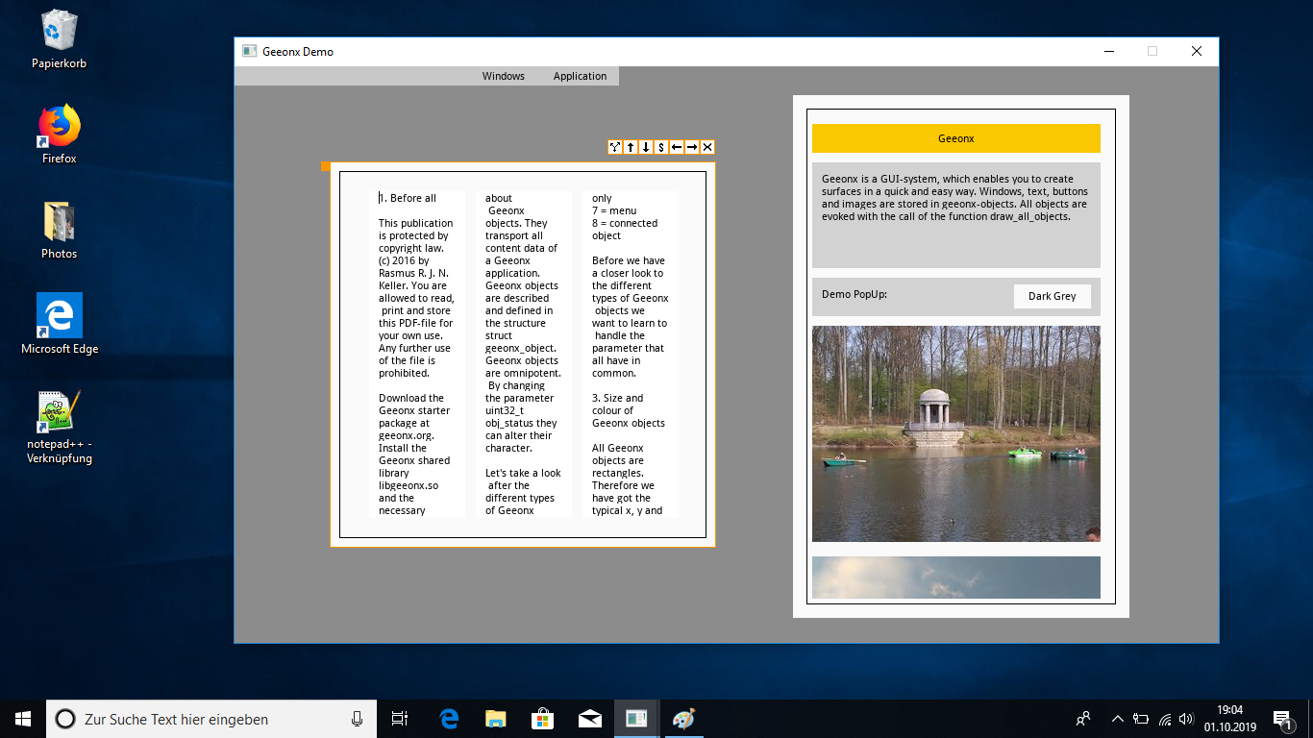Open the Windows menu

tap(503, 76)
